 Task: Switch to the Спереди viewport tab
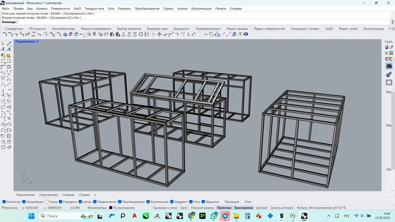[x=68, y=195]
